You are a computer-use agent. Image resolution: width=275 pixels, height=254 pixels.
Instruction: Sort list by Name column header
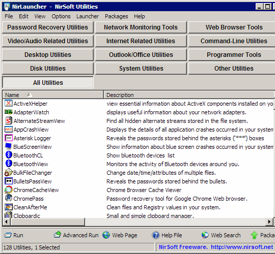click(53, 95)
